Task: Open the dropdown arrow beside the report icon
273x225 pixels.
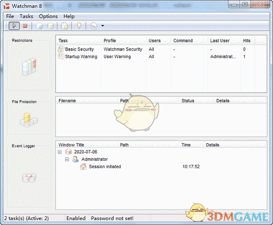Action: (x=102, y=26)
